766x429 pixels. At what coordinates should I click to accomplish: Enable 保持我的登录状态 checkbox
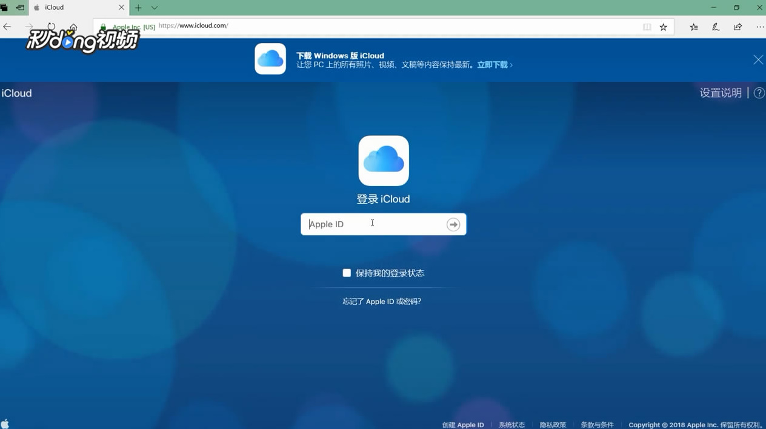[347, 273]
